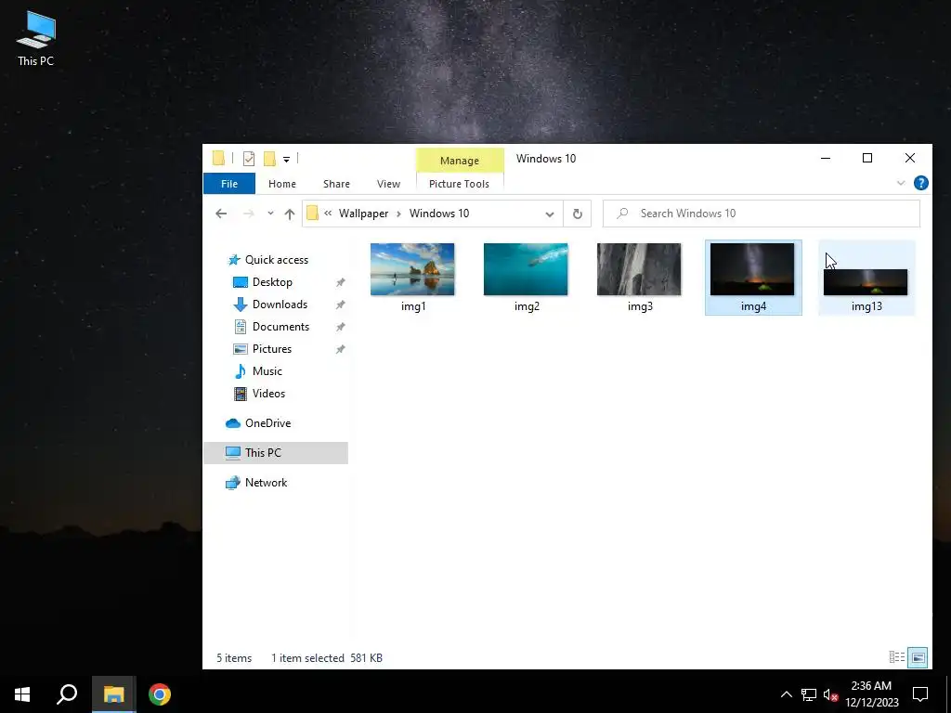Click the muted volume tray icon
The height and width of the screenshot is (713, 951).
point(830,694)
